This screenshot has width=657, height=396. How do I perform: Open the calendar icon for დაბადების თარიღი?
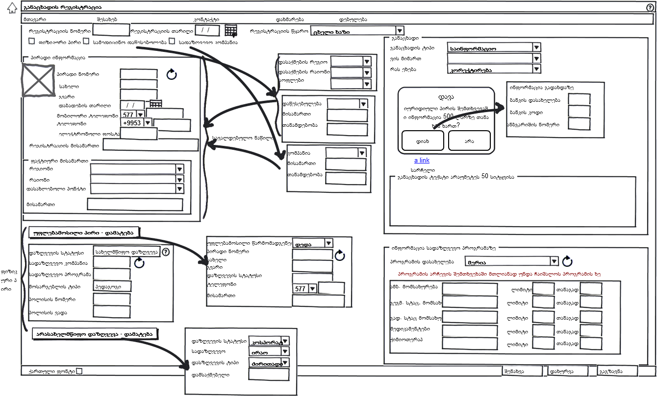[155, 104]
